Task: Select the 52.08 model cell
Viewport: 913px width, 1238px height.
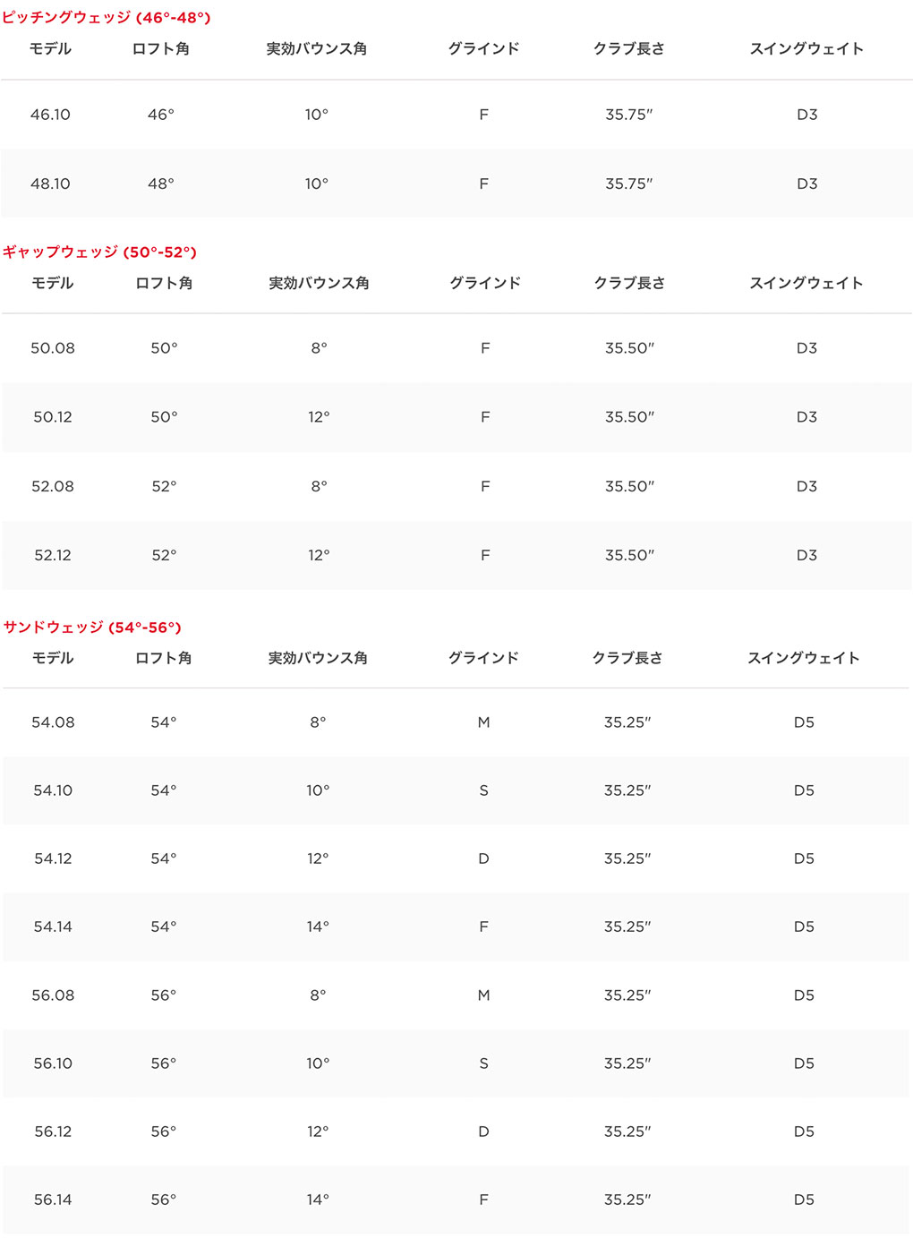Action: click(x=53, y=486)
